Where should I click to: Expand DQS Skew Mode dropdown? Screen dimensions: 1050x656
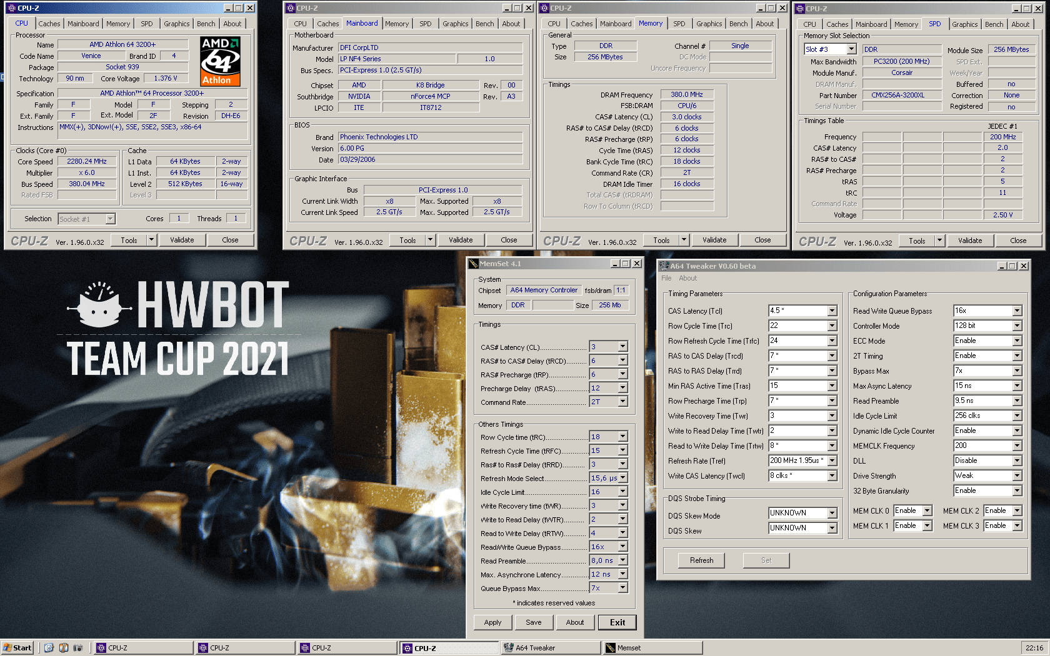(832, 513)
